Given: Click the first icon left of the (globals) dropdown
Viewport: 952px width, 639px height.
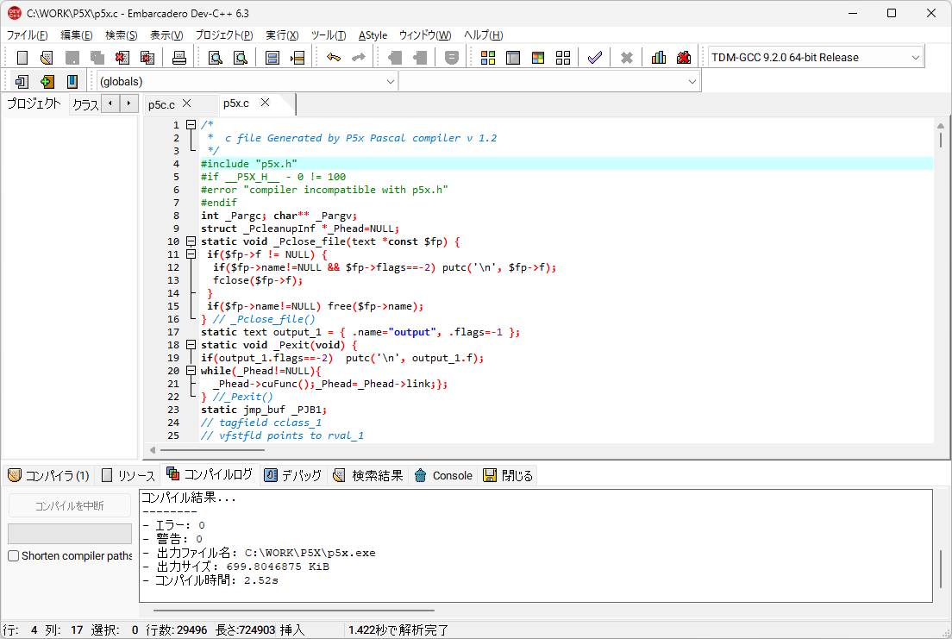Looking at the screenshot, I should pos(22,81).
